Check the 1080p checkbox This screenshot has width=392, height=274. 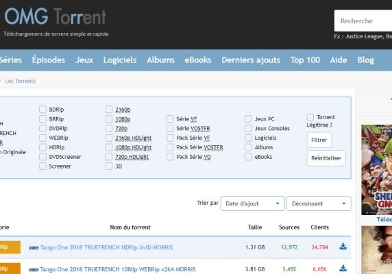point(109,119)
